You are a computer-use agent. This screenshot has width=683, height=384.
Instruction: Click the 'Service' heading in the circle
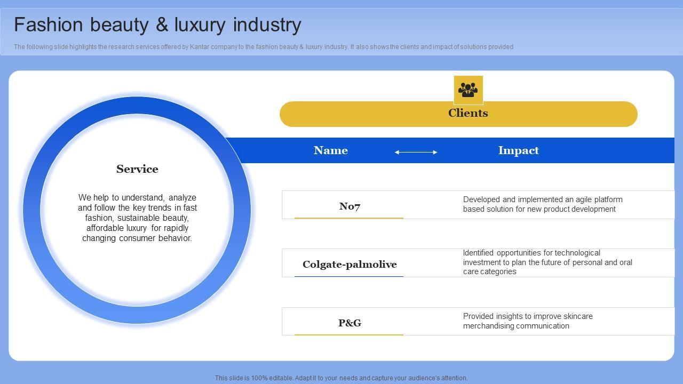pos(137,169)
